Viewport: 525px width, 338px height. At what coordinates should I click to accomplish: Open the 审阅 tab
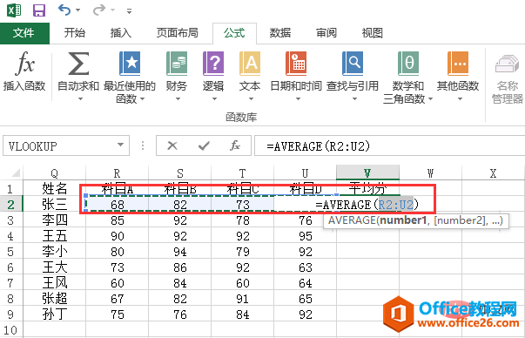326,33
